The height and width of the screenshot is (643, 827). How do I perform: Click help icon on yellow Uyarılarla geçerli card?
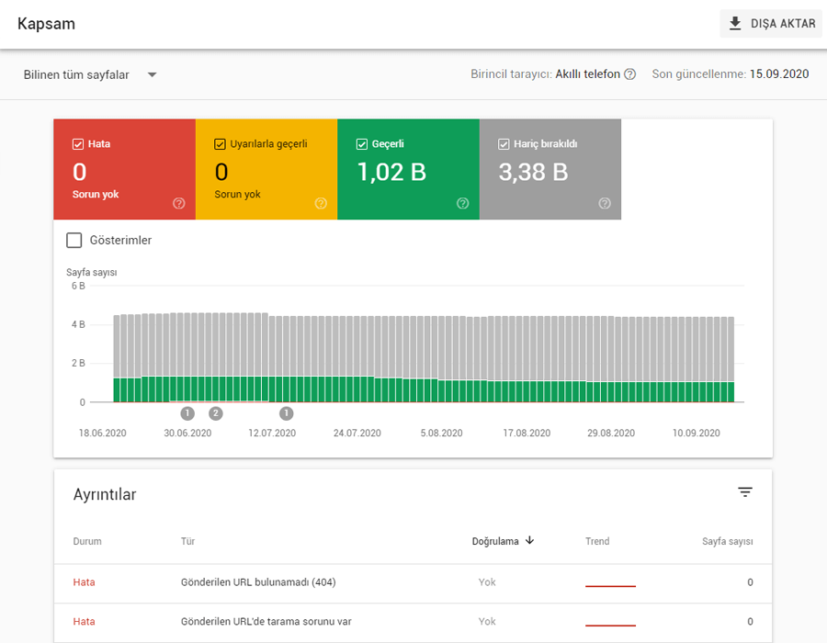tap(321, 203)
